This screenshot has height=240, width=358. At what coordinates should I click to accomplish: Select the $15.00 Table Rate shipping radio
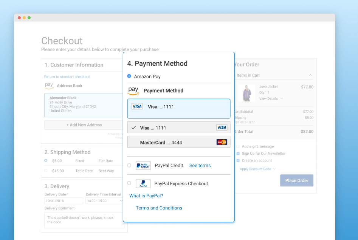coord(46,171)
